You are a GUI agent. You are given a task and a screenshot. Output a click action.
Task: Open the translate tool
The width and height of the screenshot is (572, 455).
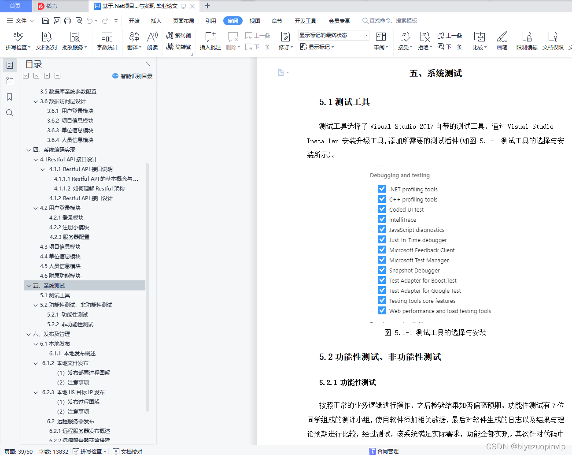point(134,41)
